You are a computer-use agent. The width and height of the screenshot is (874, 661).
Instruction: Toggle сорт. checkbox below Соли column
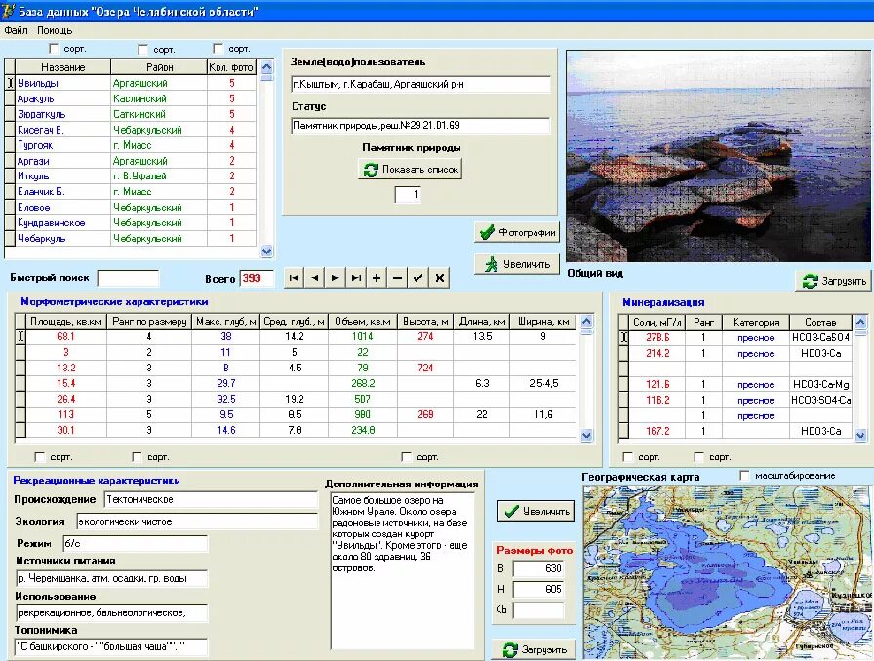[x=627, y=457]
